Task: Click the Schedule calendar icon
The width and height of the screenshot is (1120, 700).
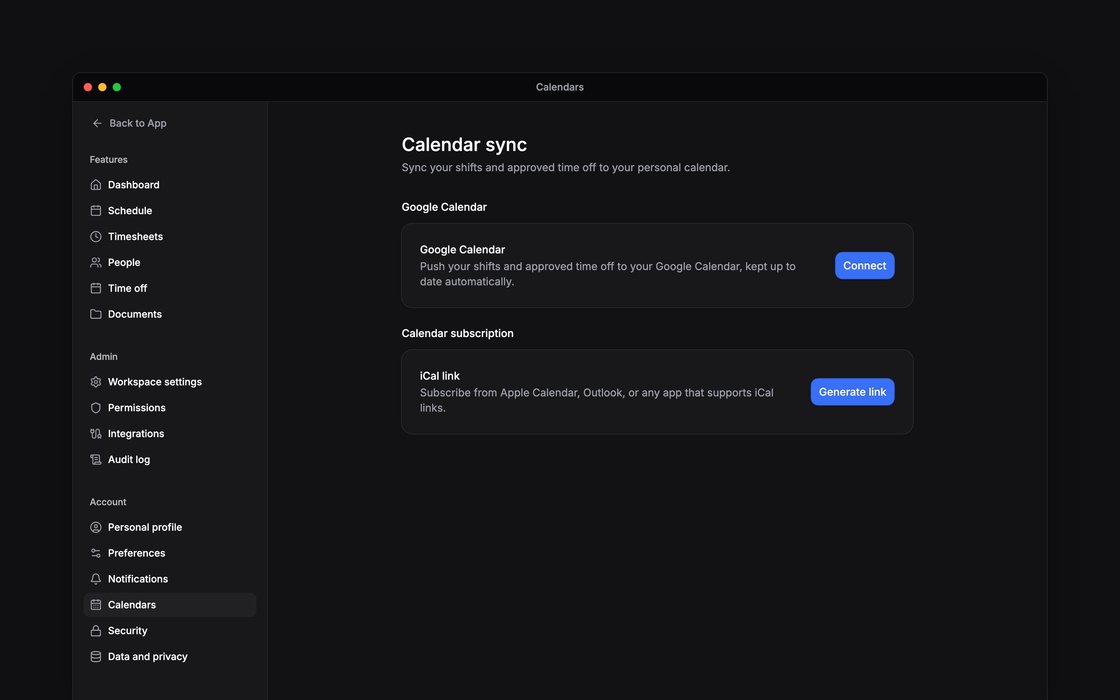Action: tap(96, 211)
